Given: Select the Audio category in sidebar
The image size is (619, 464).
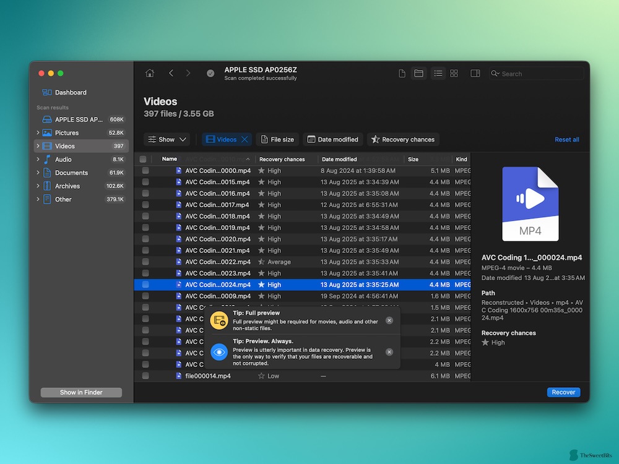Looking at the screenshot, I should coord(63,159).
